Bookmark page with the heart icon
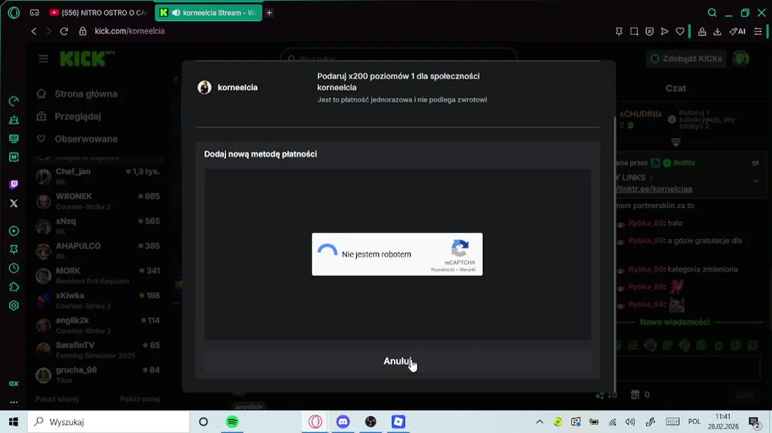Image resolution: width=772 pixels, height=433 pixels. pos(680,31)
